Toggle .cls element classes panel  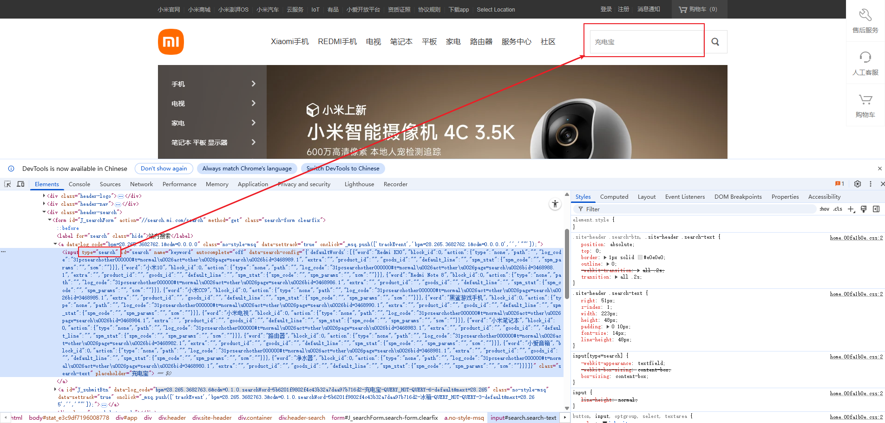(x=838, y=209)
